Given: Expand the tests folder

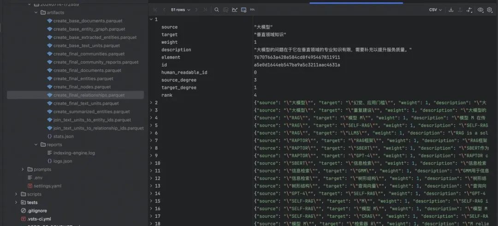Looking at the screenshot, I should pos(16,202).
